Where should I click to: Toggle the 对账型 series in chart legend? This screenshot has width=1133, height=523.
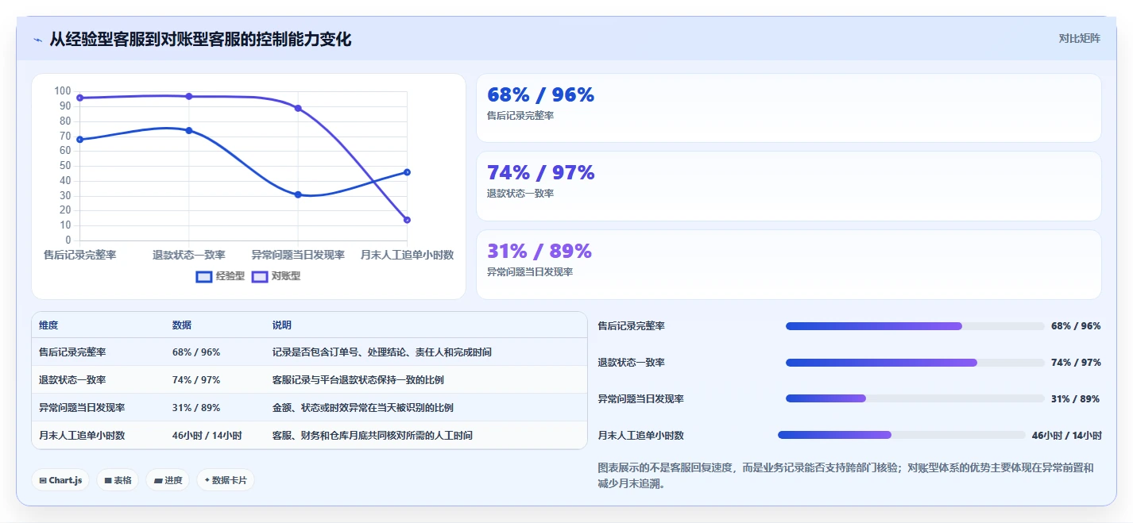[x=276, y=276]
